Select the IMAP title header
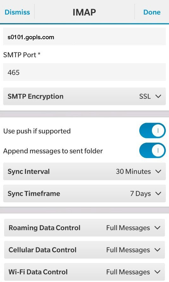Viewport: 169px width, 282px height. tap(84, 12)
